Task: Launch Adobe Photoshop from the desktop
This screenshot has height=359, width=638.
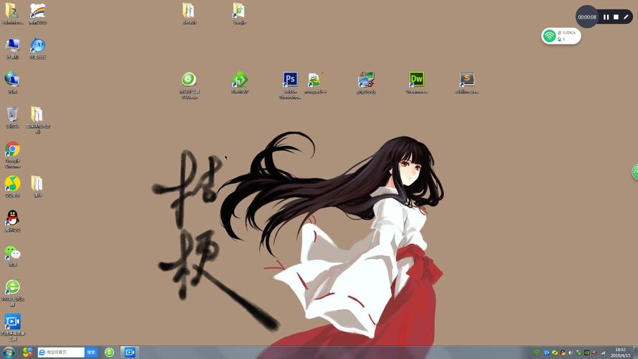Action: pyautogui.click(x=290, y=85)
